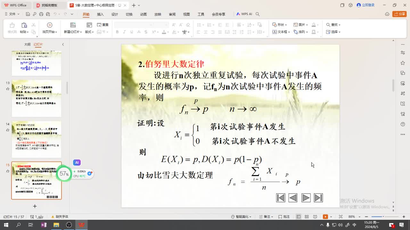410x230 pixels.
Task: Open the Layout (版式) dropdown
Action: [x=89, y=32]
